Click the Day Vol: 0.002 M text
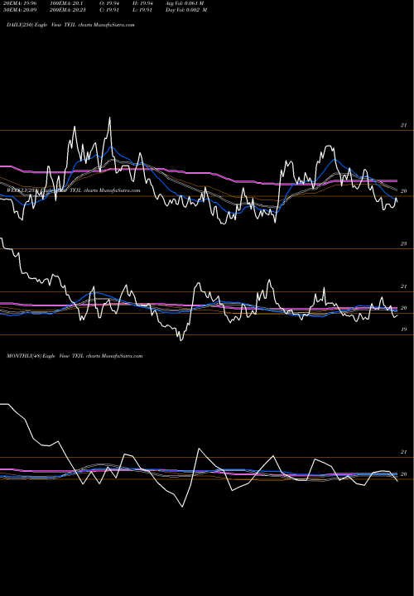The height and width of the screenshot is (596, 414). 186,10
